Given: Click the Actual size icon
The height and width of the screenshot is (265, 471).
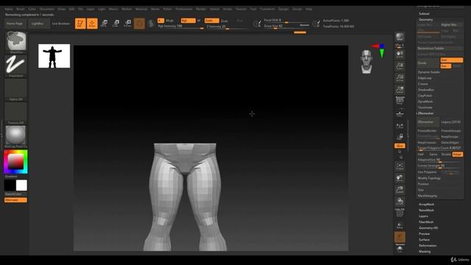Looking at the screenshot, I should click(400, 78).
